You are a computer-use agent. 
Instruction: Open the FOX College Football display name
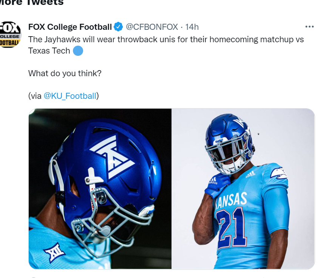click(70, 27)
